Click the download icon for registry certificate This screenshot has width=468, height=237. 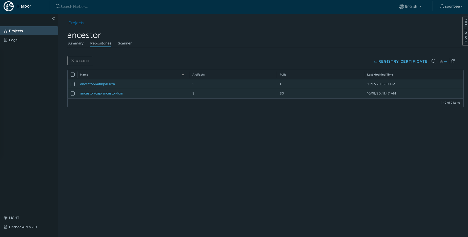375,61
